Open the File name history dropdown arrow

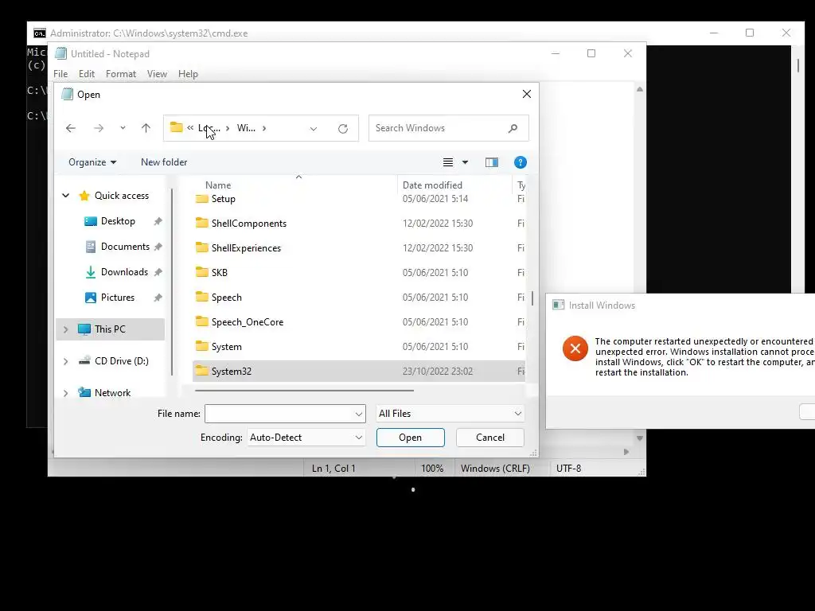359,414
